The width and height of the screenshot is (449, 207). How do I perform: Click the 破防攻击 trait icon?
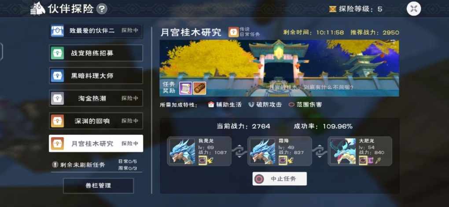(x=251, y=105)
